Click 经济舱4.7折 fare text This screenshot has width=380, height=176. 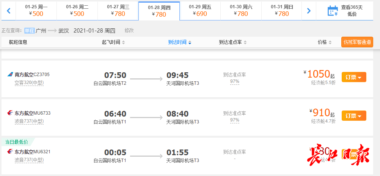point(323,121)
